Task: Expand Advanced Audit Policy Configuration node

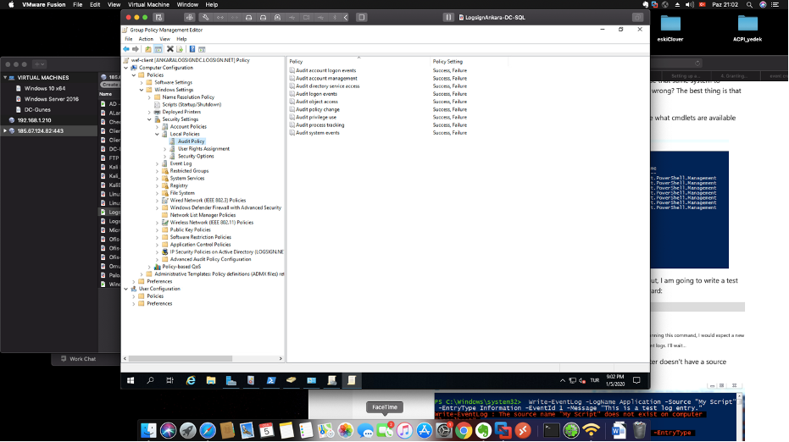Action: [157, 259]
